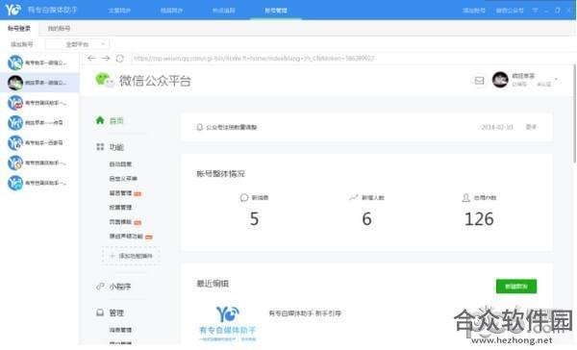The width and height of the screenshot is (577, 350).
Task: Click the person icon above count 126
Action: [x=465, y=198]
